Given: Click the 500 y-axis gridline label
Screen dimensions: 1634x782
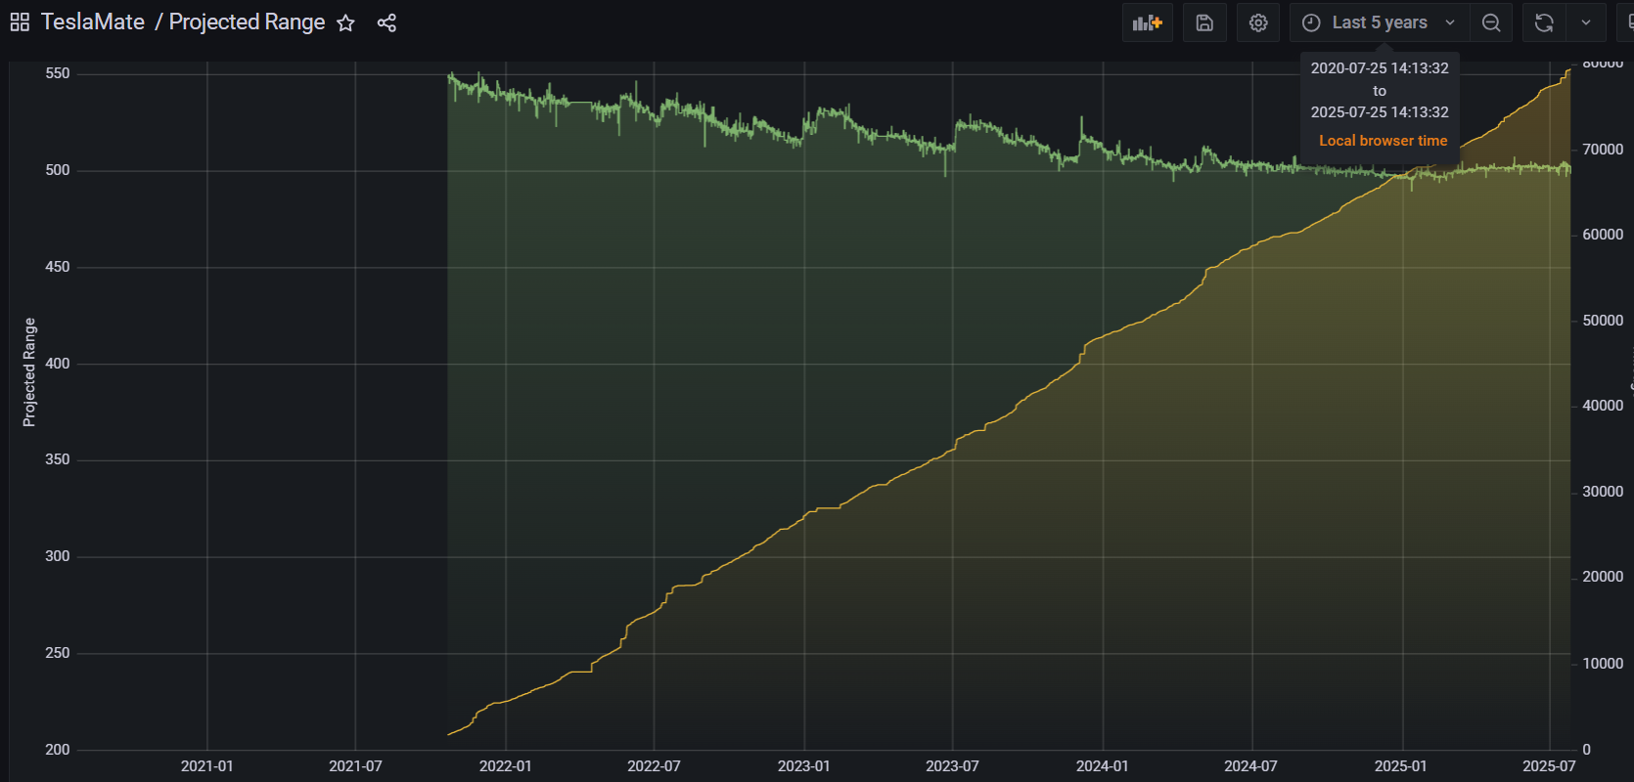Looking at the screenshot, I should [x=58, y=170].
